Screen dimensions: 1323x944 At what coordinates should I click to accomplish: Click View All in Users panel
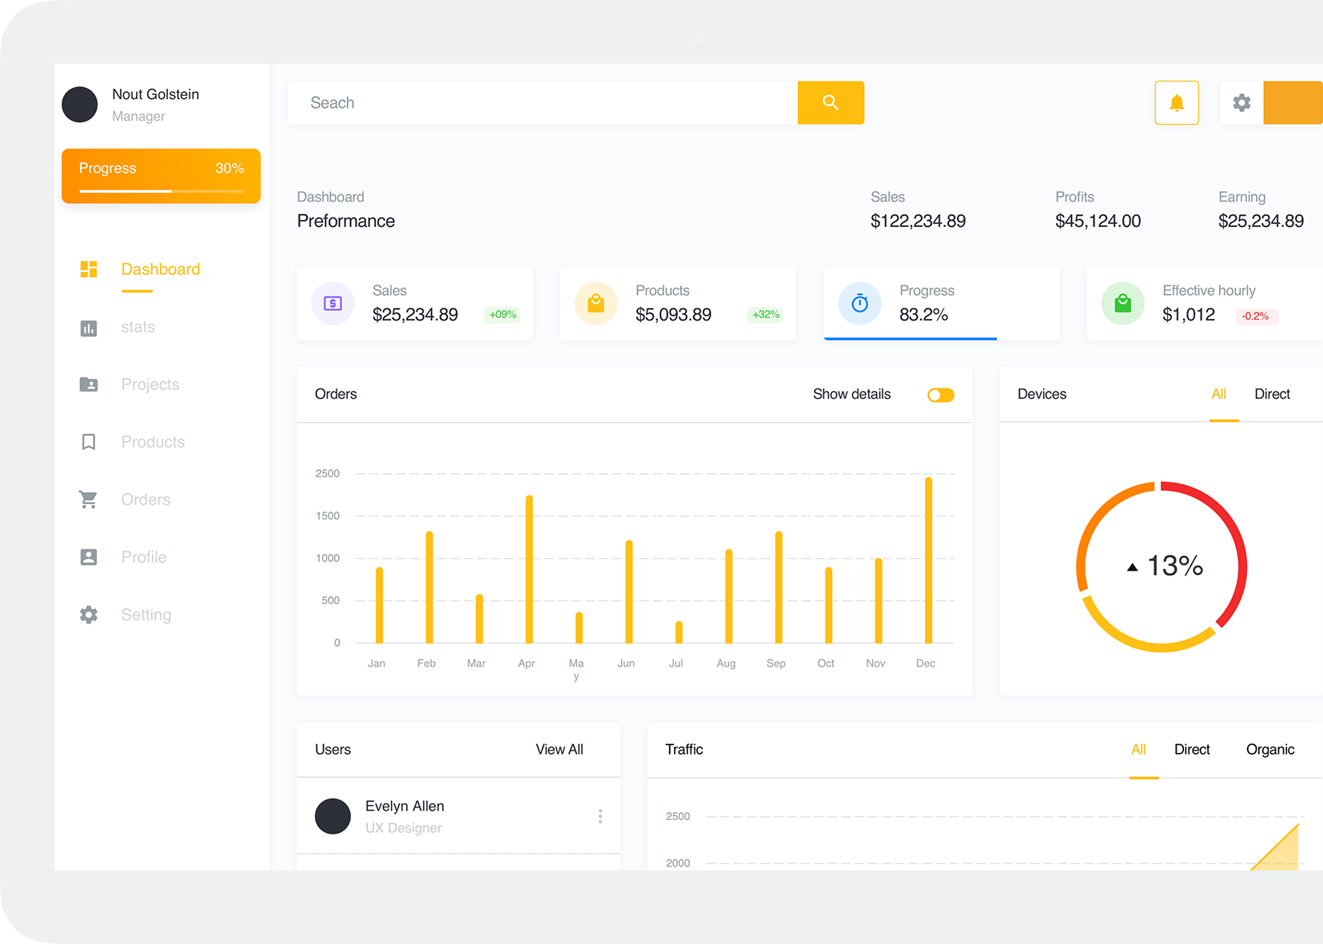click(x=559, y=750)
